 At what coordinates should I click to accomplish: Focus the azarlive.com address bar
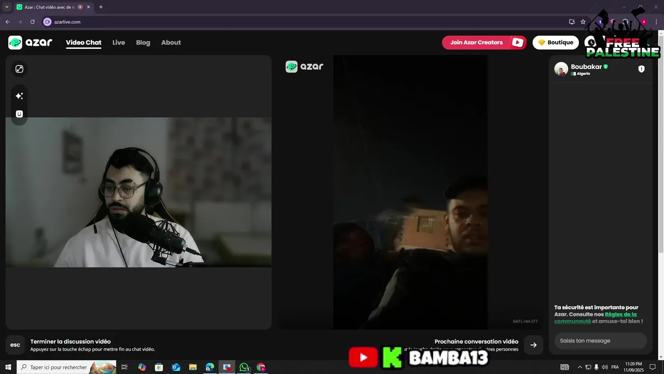tap(311, 22)
